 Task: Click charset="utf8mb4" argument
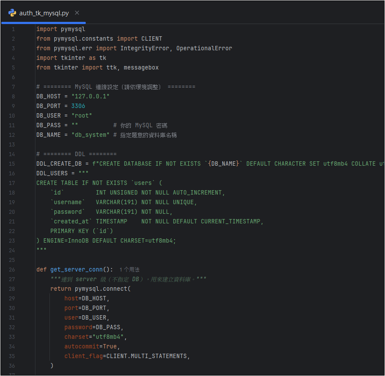pyautogui.click(x=94, y=337)
